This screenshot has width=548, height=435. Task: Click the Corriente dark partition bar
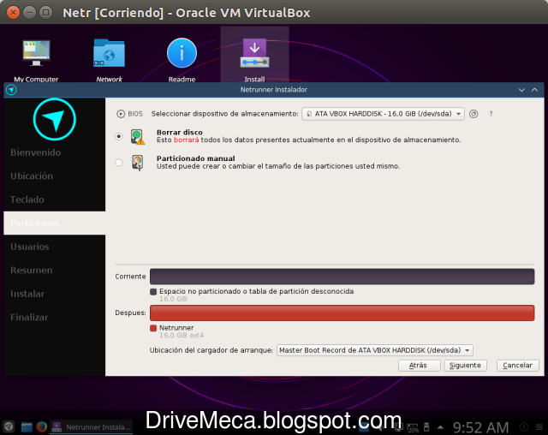point(342,277)
